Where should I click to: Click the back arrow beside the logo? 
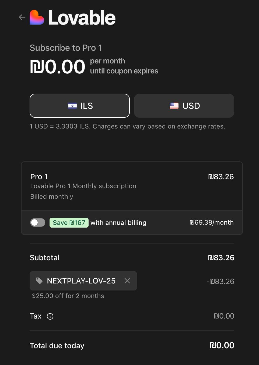22,18
